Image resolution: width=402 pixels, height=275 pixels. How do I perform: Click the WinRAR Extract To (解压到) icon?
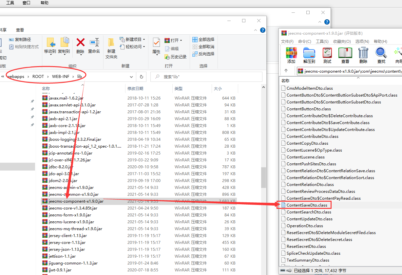309,53
